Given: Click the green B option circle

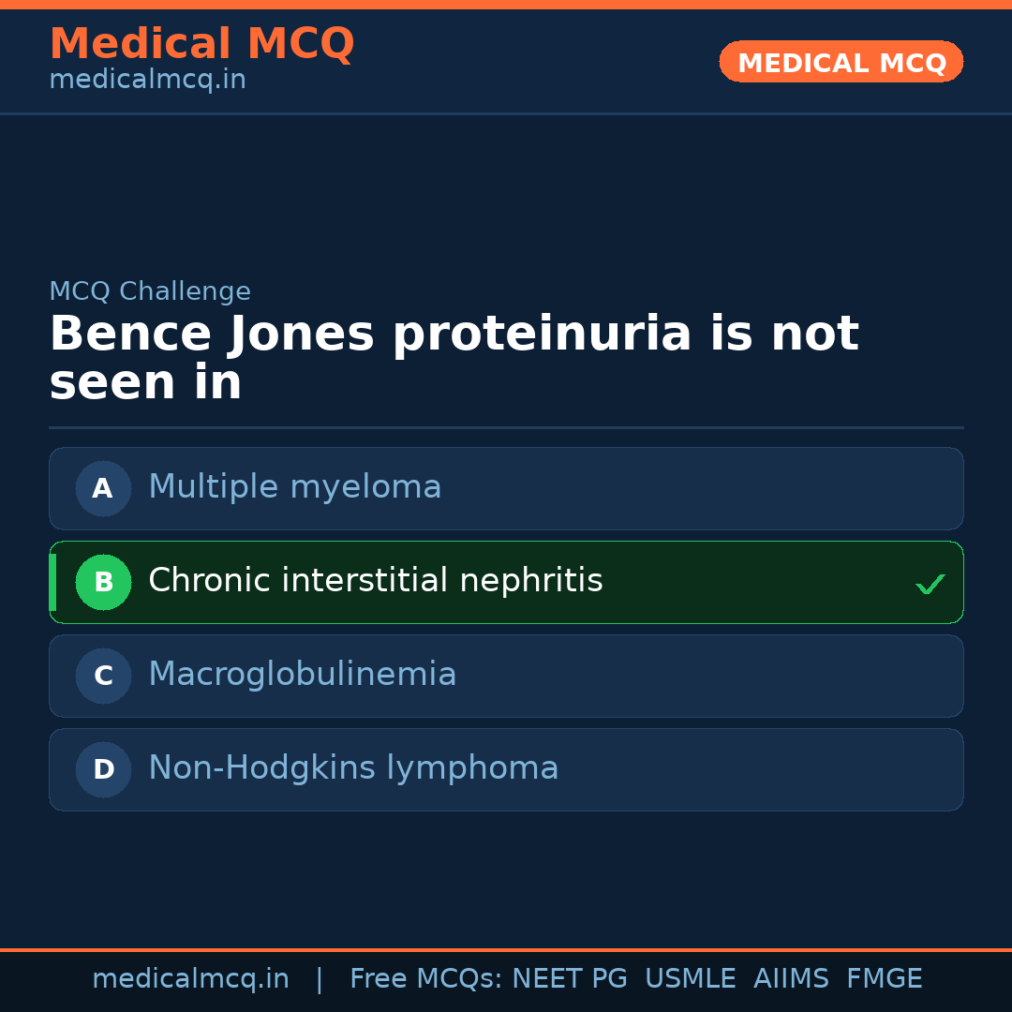Looking at the screenshot, I should tap(103, 582).
